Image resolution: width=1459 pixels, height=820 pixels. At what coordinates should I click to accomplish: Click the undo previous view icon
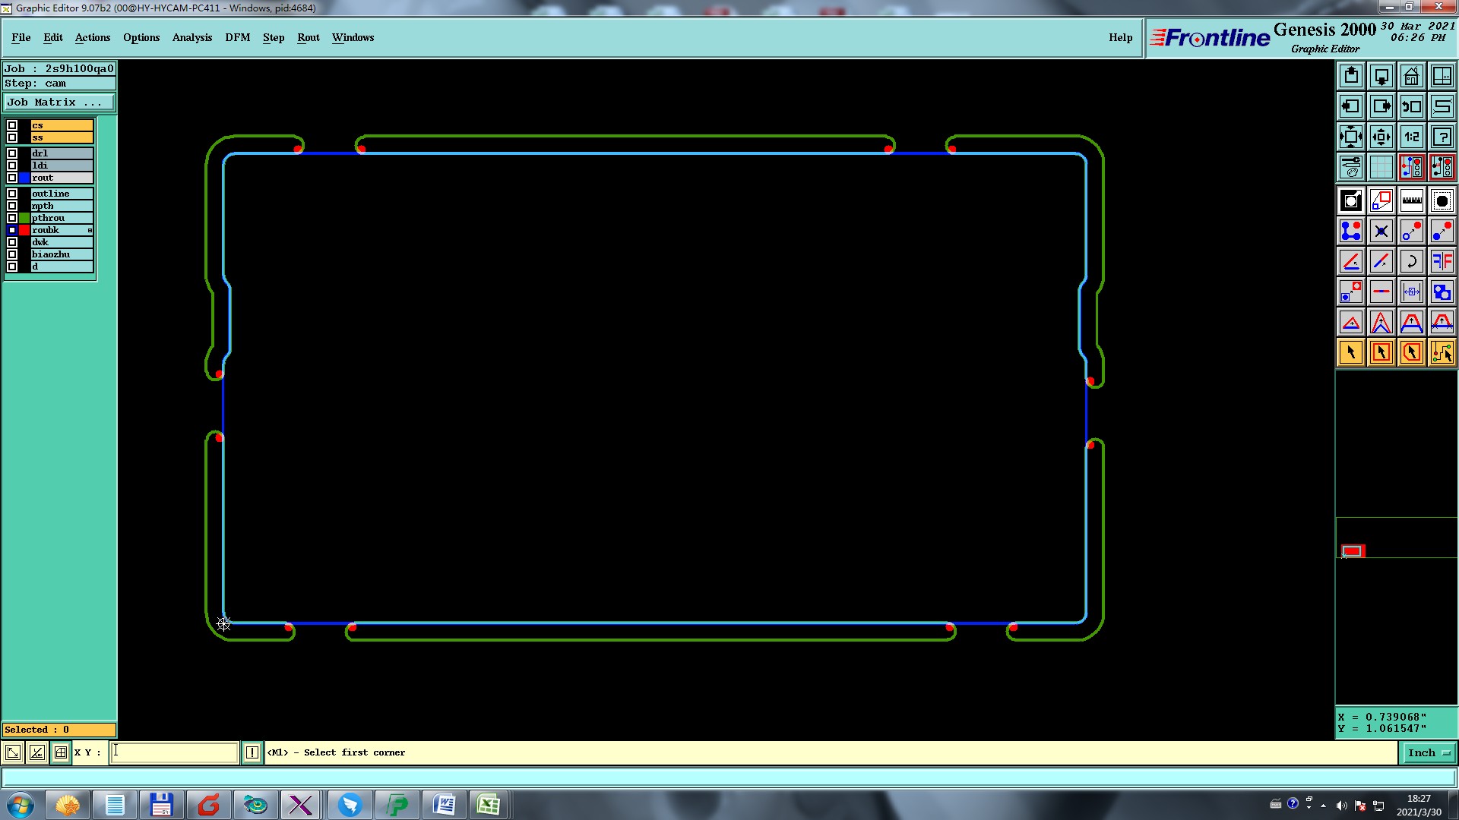[x=1411, y=106]
